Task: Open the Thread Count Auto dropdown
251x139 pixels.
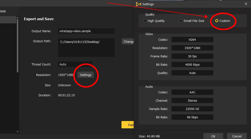Action: point(75,64)
